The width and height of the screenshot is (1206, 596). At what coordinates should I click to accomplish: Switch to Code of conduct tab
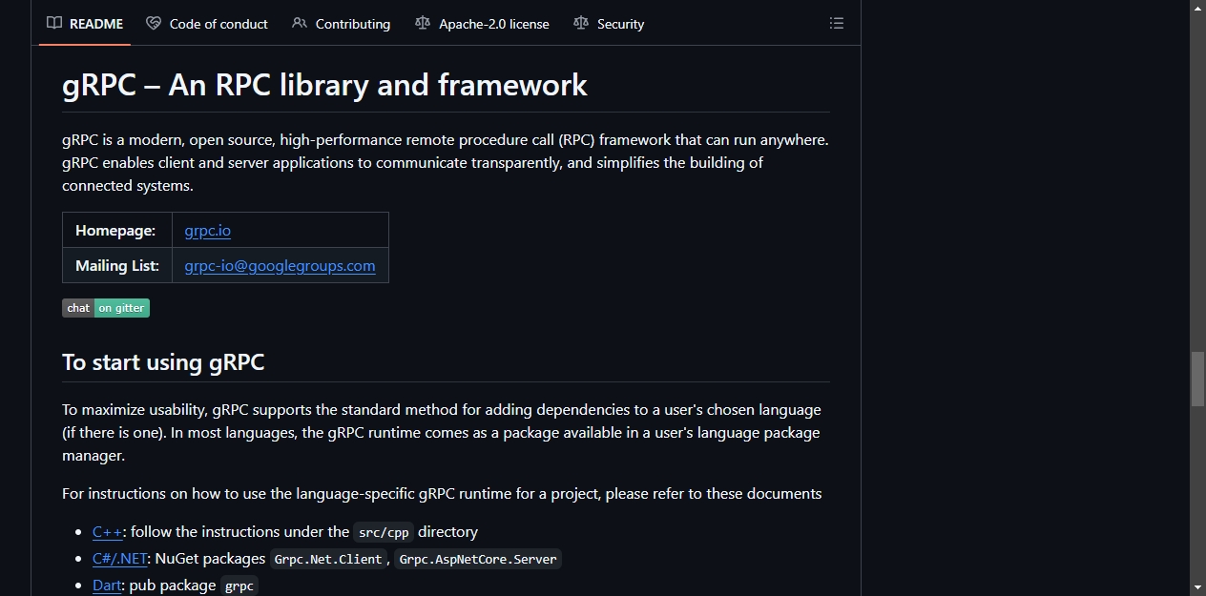pos(207,24)
